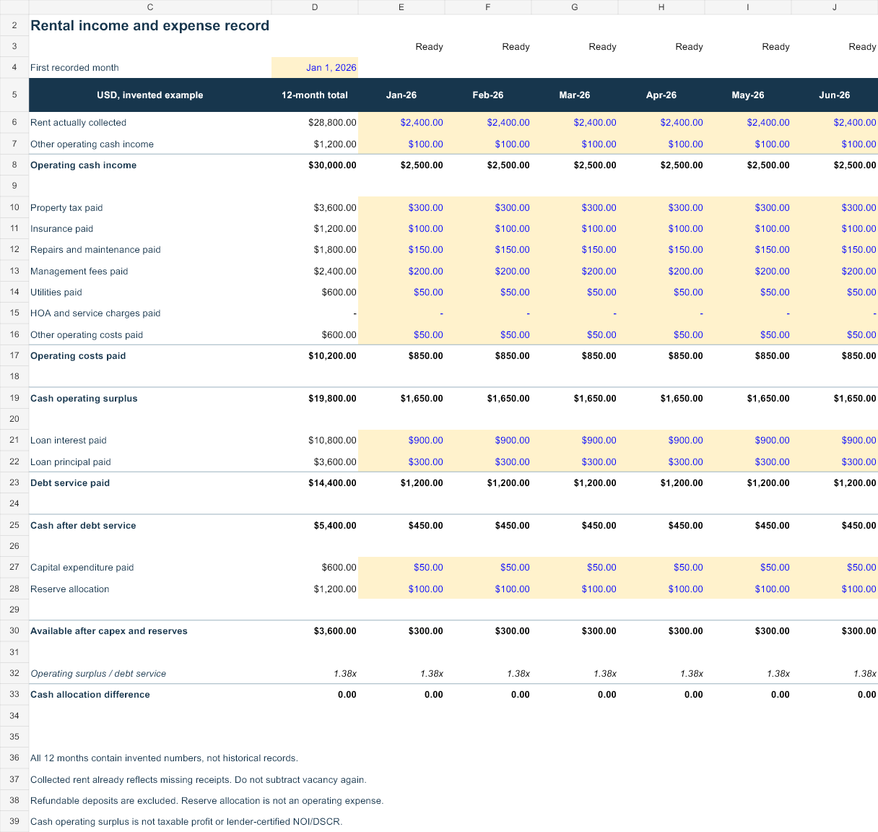Screen dimensions: 878x832
Task: Select column D header
Action: tap(315, 7)
